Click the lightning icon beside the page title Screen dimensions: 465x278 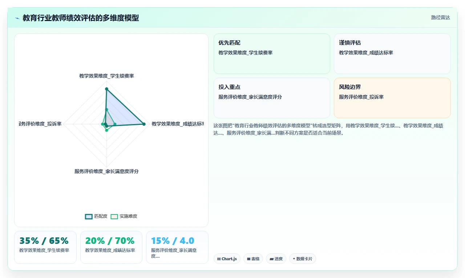(17, 18)
